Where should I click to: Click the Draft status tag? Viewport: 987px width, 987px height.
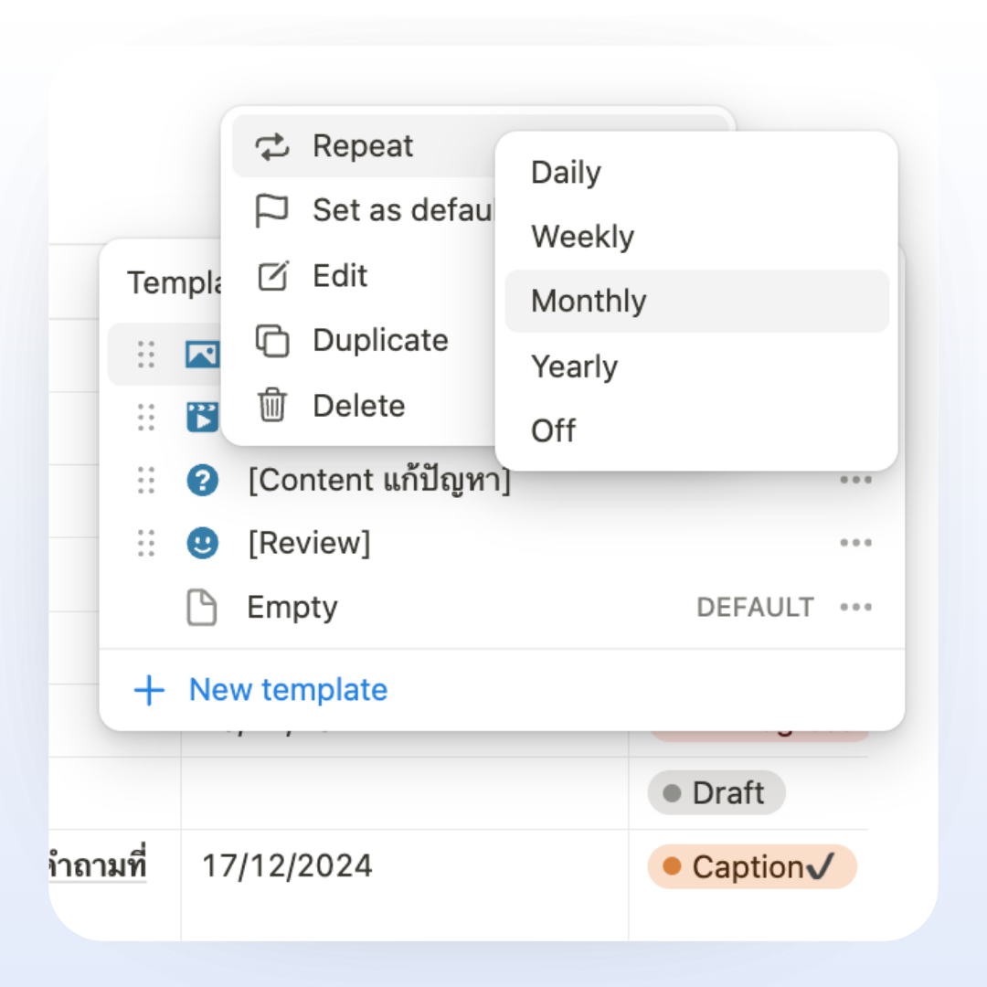coord(716,793)
